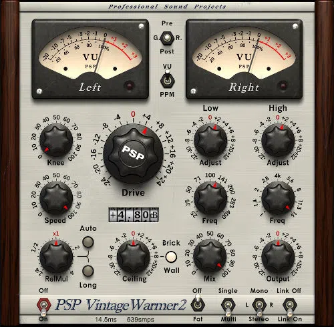Screen dimensions: 334x327
Task: Flip the VU/PPM meter mode switch
Action: (x=167, y=79)
